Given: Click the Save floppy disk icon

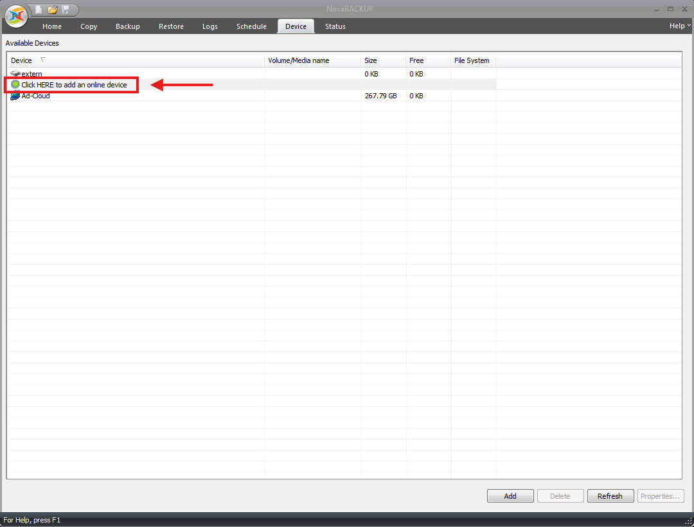Looking at the screenshot, I should click(66, 10).
